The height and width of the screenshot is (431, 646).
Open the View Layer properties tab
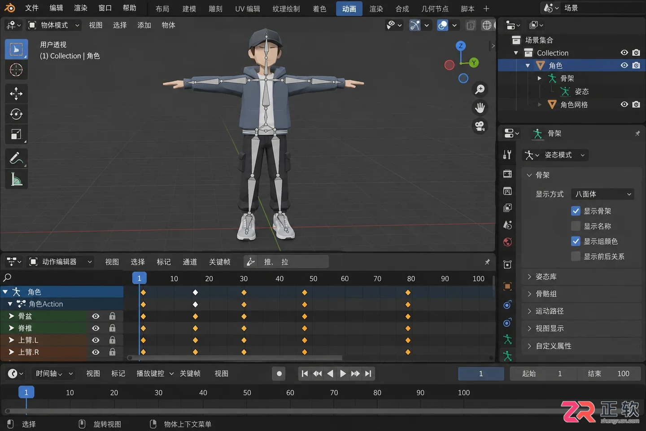pos(507,208)
